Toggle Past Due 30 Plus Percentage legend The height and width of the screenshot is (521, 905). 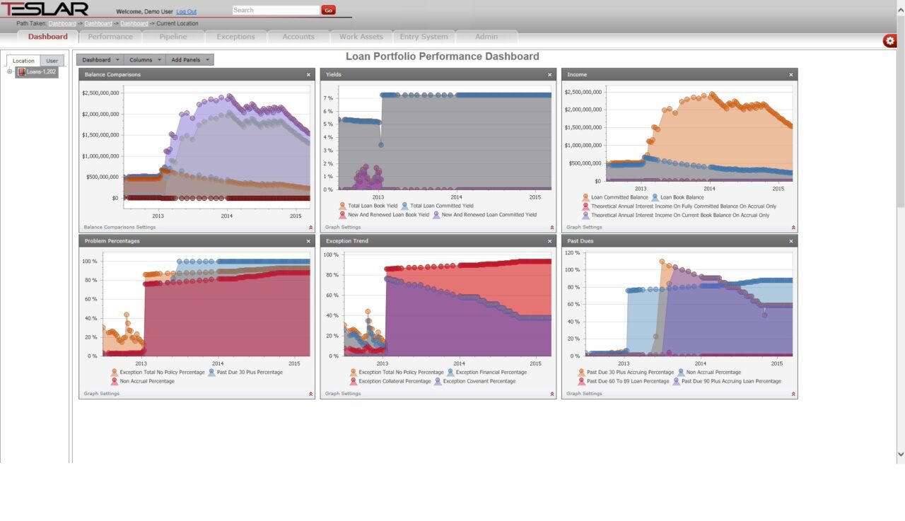coord(245,372)
